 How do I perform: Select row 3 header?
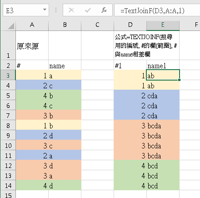8,75
